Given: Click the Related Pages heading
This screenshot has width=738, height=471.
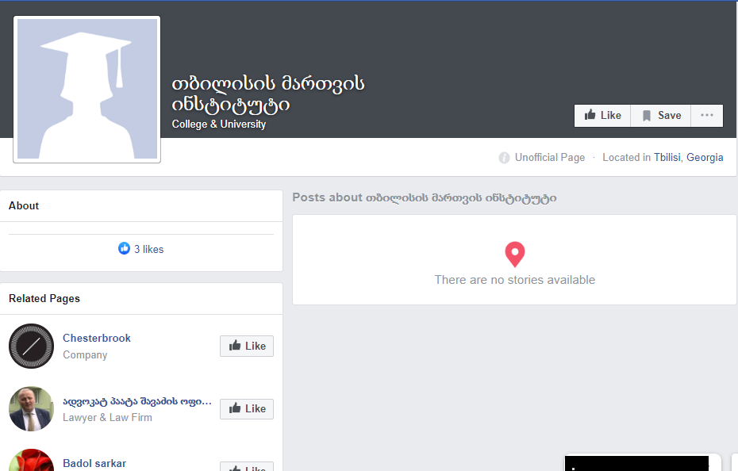Looking at the screenshot, I should click(44, 299).
